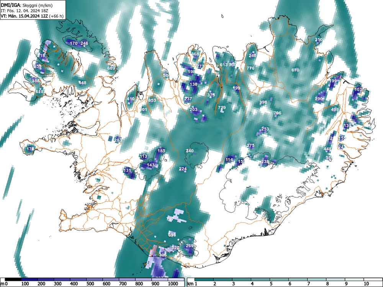Image resolution: width=383 pixels, height=287 pixels.
Task: Click the map value 618
Action: pos(39,91)
